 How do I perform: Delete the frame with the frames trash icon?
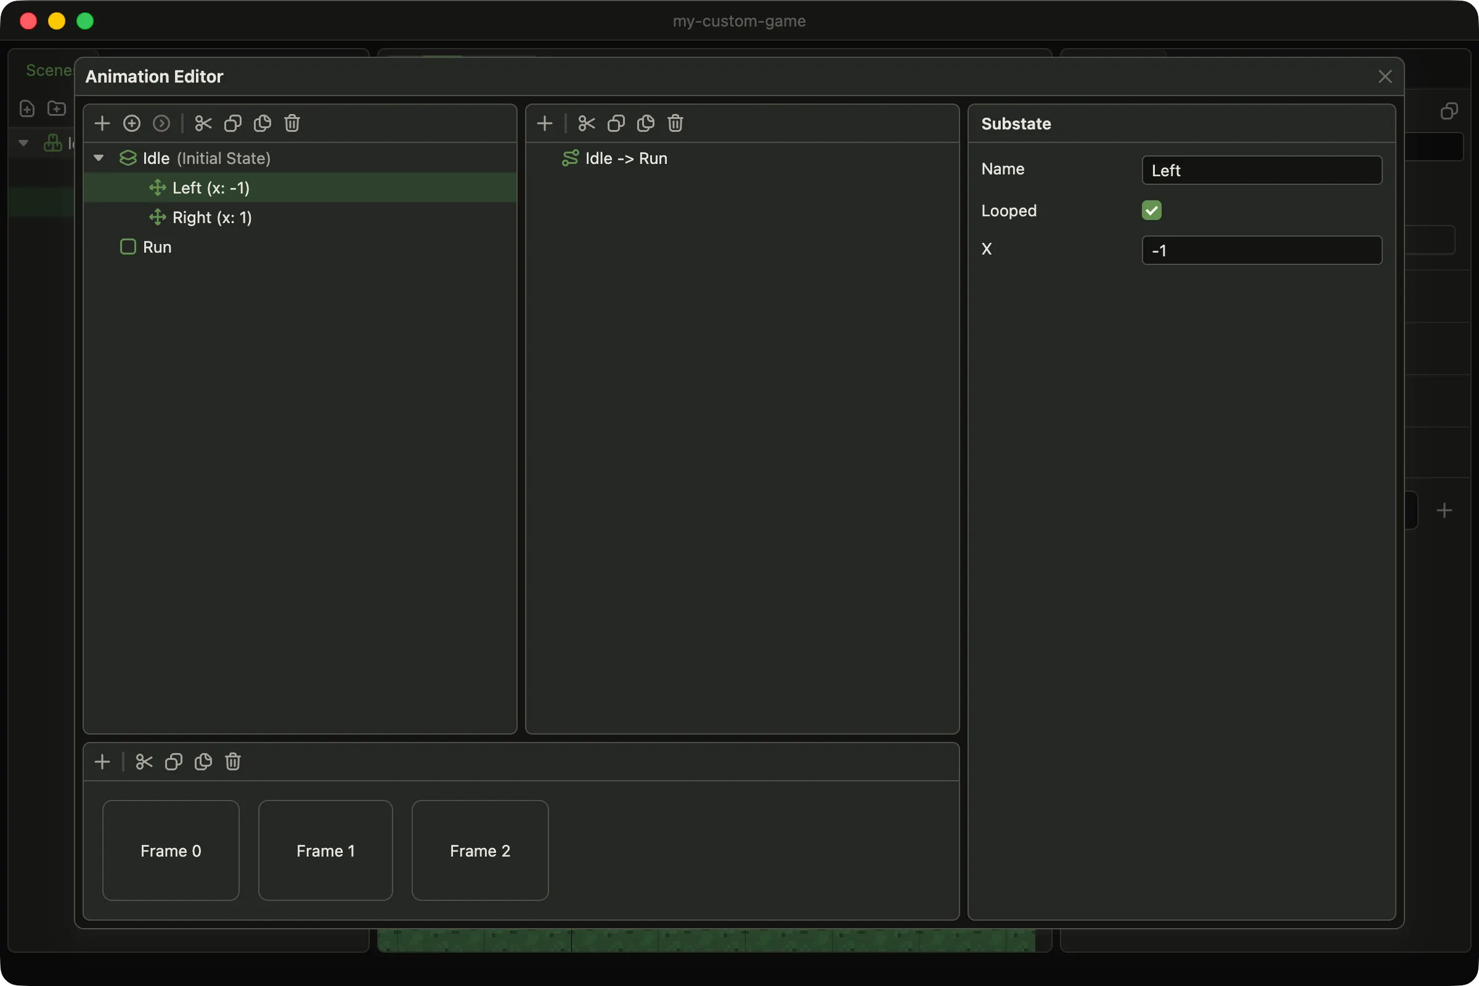pos(233,762)
